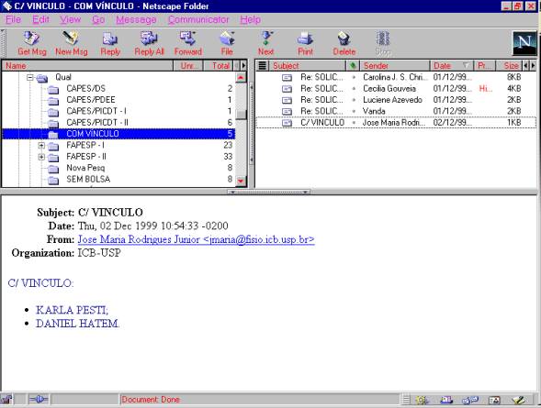The height and width of the screenshot is (408, 541).
Task: Expand the FAPESP - I folder
Action: point(41,145)
